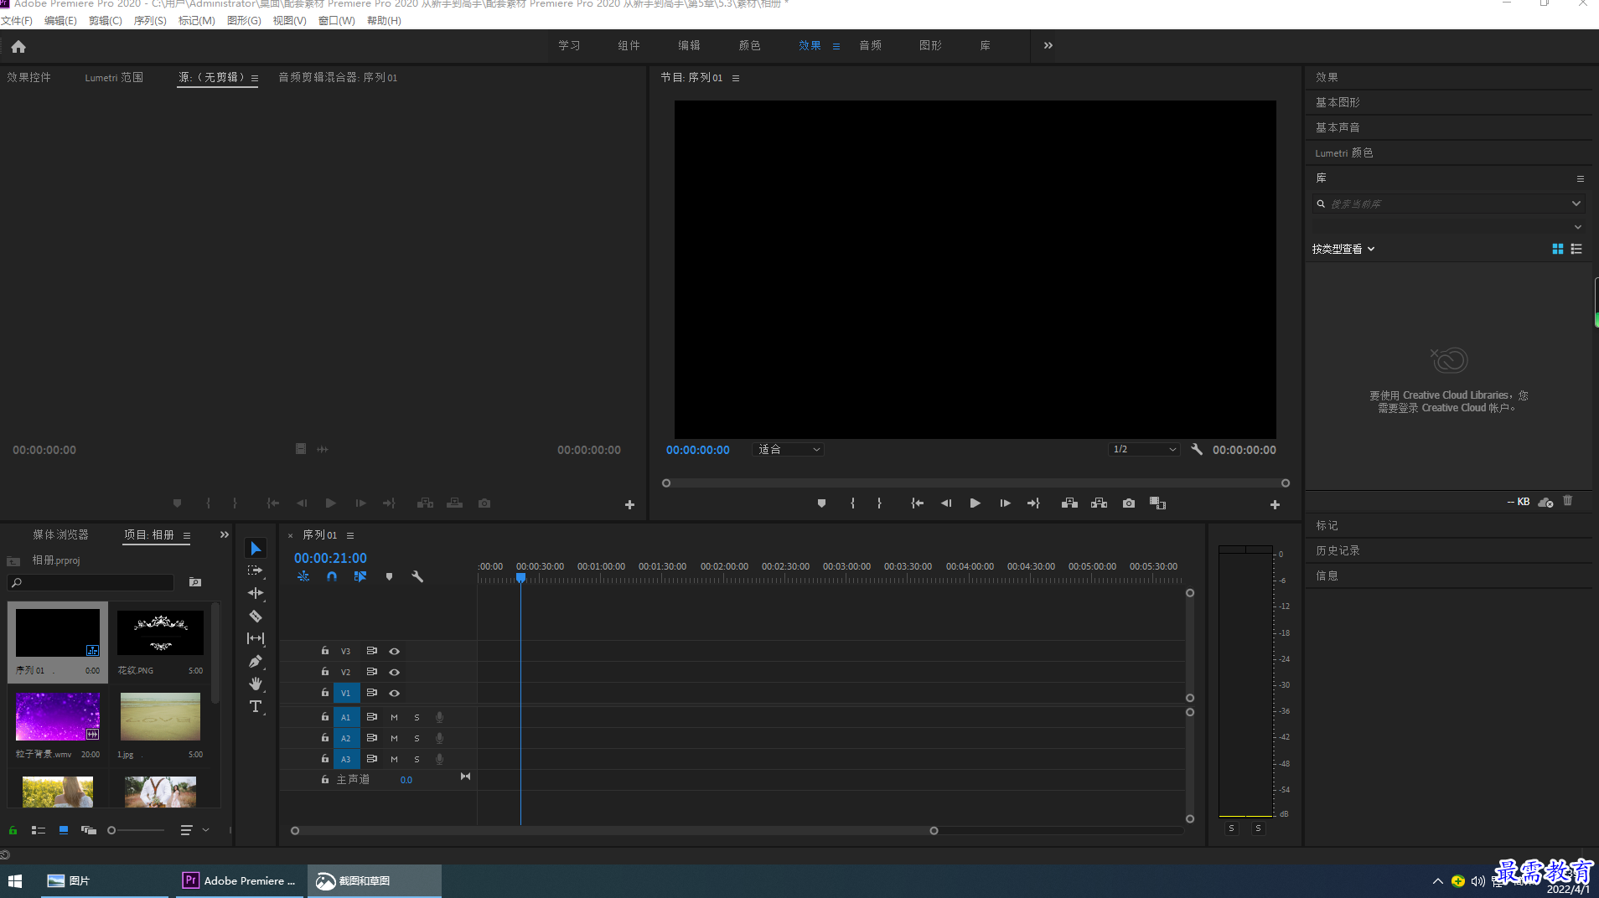This screenshot has width=1599, height=898.
Task: Toggle V2 track output eye
Action: pos(394,672)
